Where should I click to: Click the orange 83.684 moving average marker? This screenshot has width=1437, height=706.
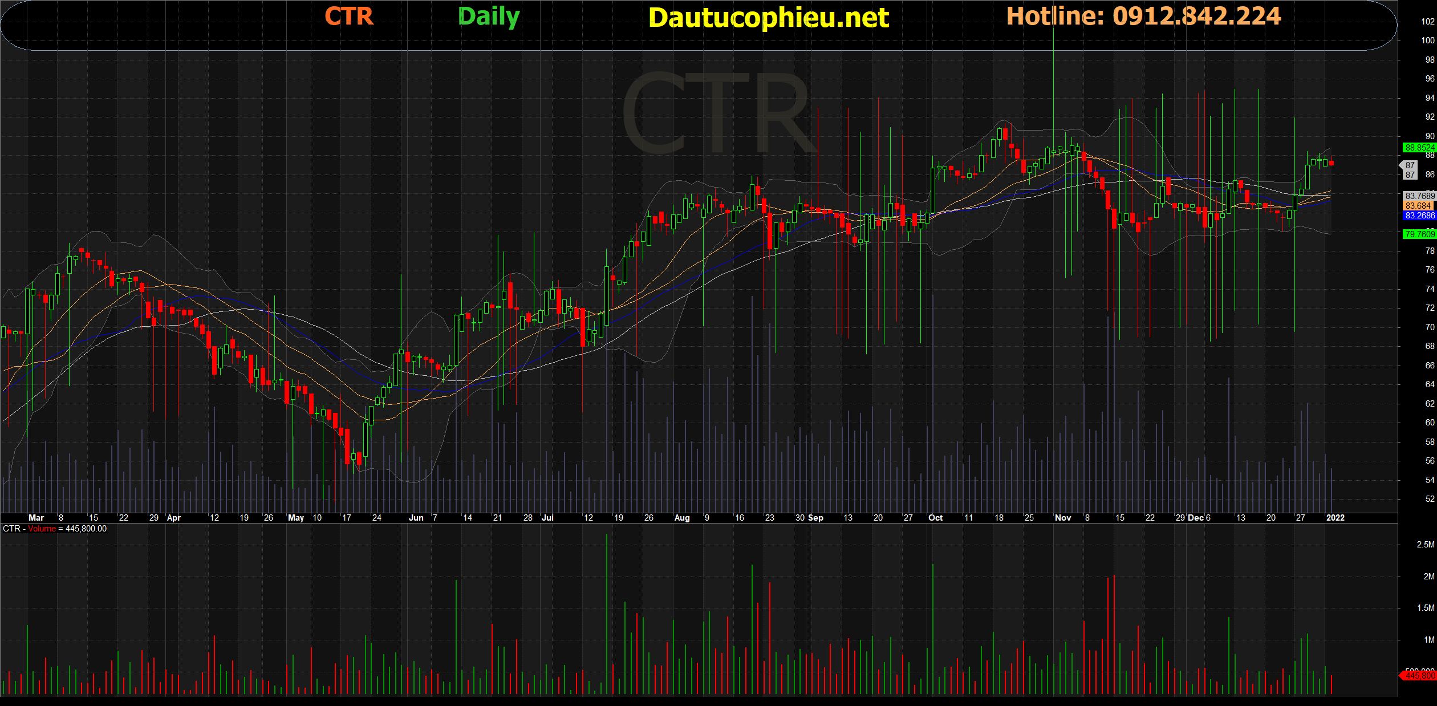coord(1418,206)
